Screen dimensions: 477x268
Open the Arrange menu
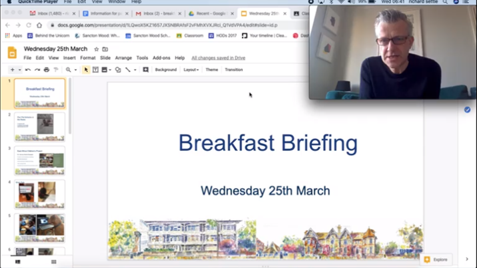tap(123, 58)
